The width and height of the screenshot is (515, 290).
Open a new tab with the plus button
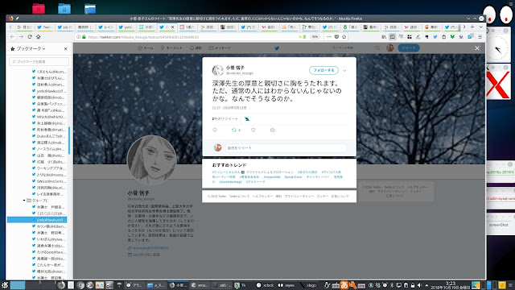472,27
